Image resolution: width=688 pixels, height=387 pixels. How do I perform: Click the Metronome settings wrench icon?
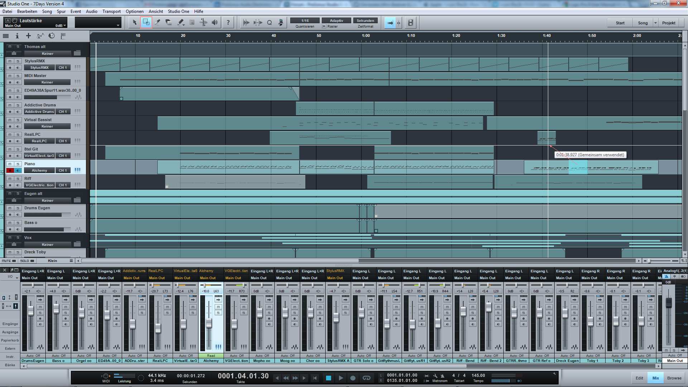coord(435,376)
